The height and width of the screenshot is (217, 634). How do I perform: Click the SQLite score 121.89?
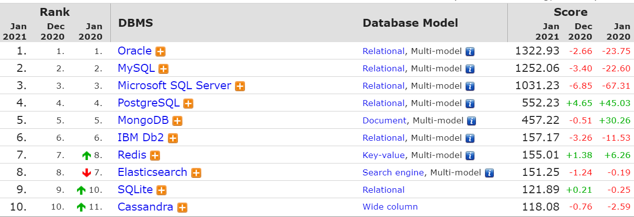[541, 190]
